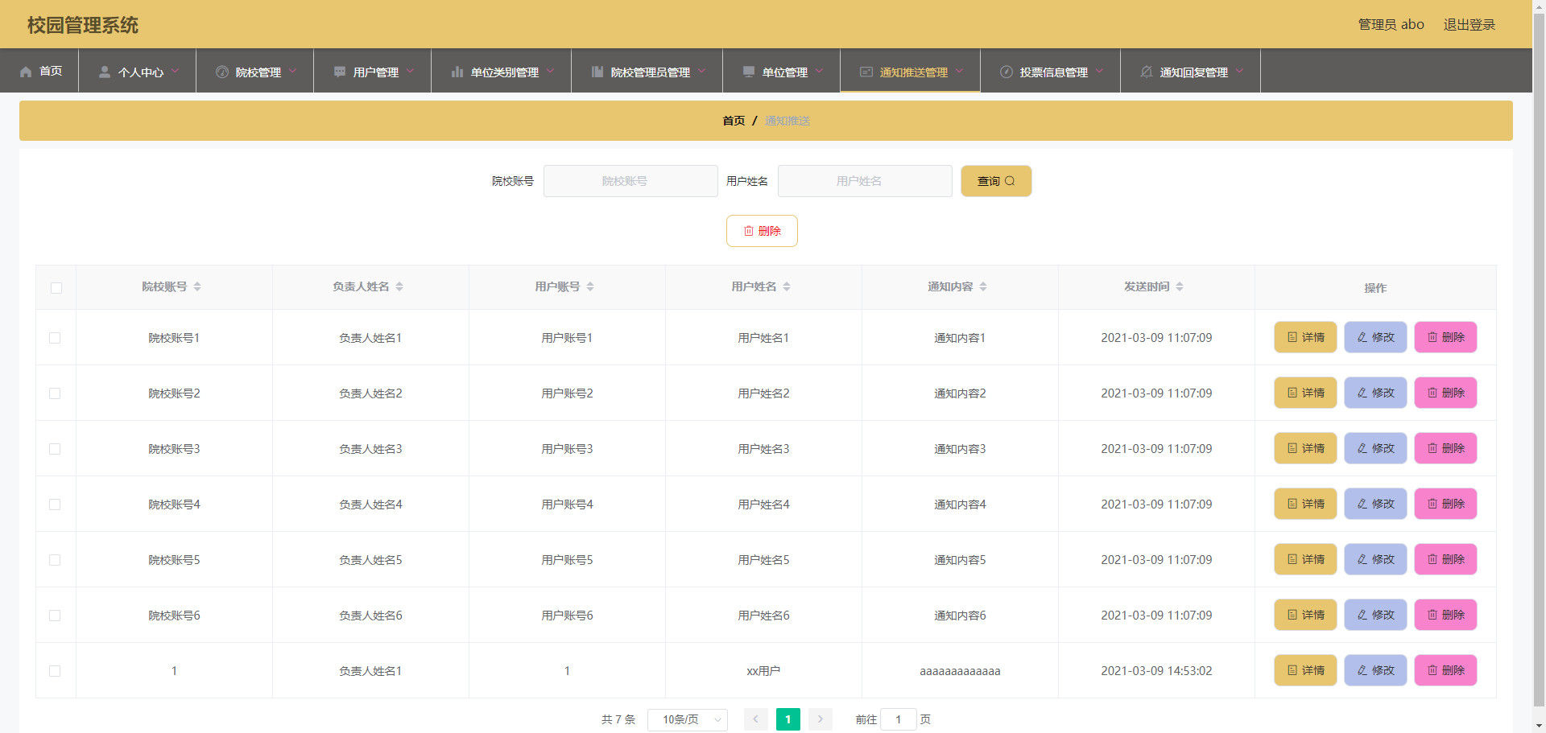Click 修改 button for xx用户 row
The width and height of the screenshot is (1546, 733).
(x=1375, y=670)
